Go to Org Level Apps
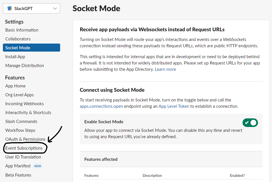The width and height of the screenshot is (272, 182). tap(19, 95)
